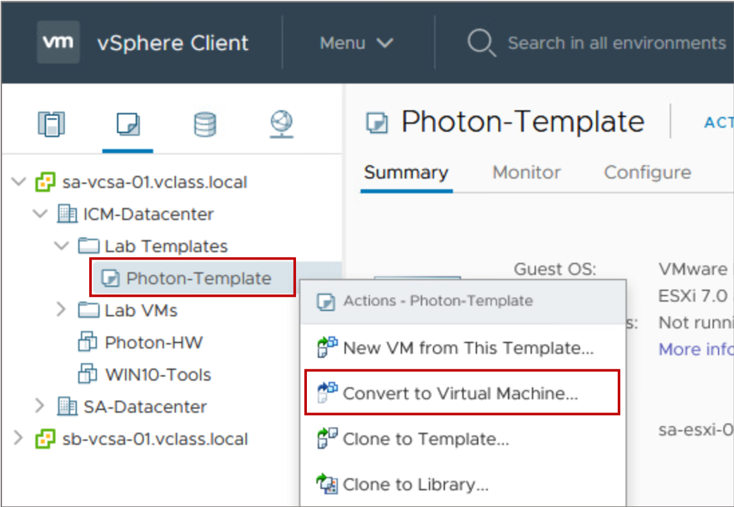Click the WIN10-Tools VM icon

click(87, 374)
